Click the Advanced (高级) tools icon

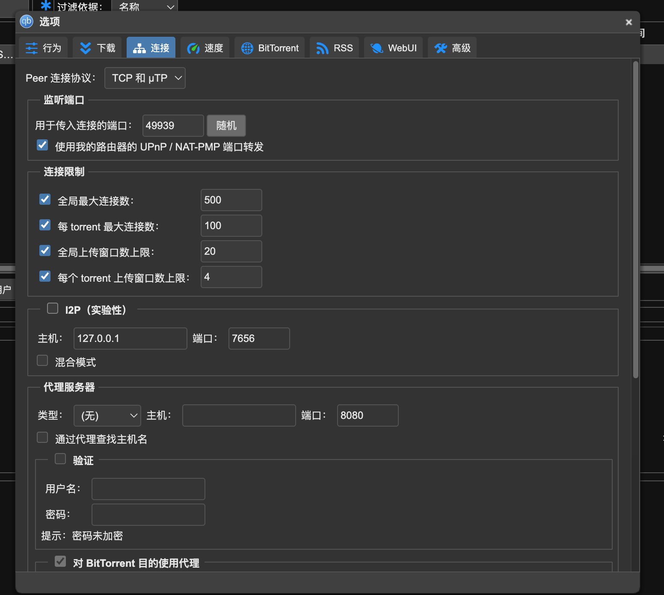point(440,48)
